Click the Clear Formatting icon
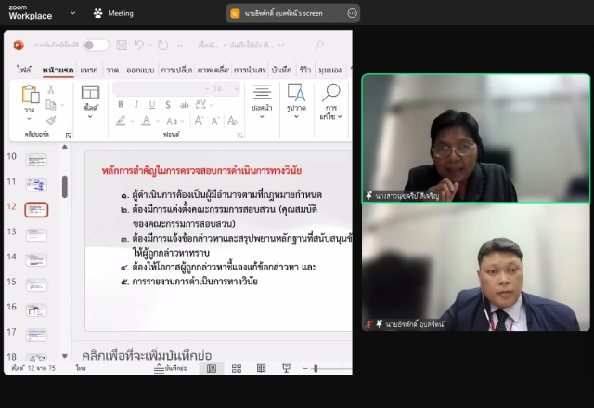Screen dimensions: 594x408 coord(232,121)
